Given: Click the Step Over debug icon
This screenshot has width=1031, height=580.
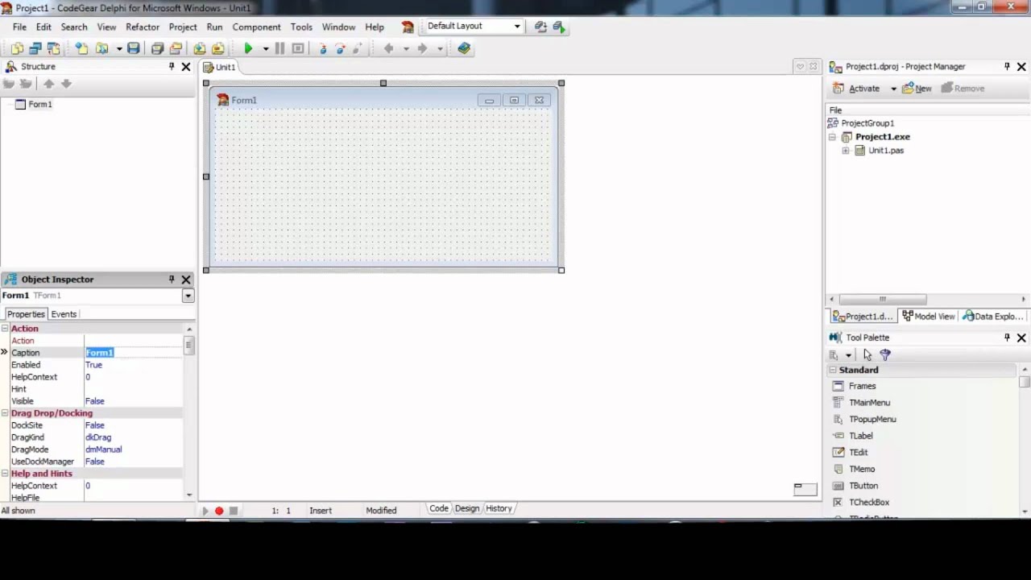Looking at the screenshot, I should tap(340, 48).
